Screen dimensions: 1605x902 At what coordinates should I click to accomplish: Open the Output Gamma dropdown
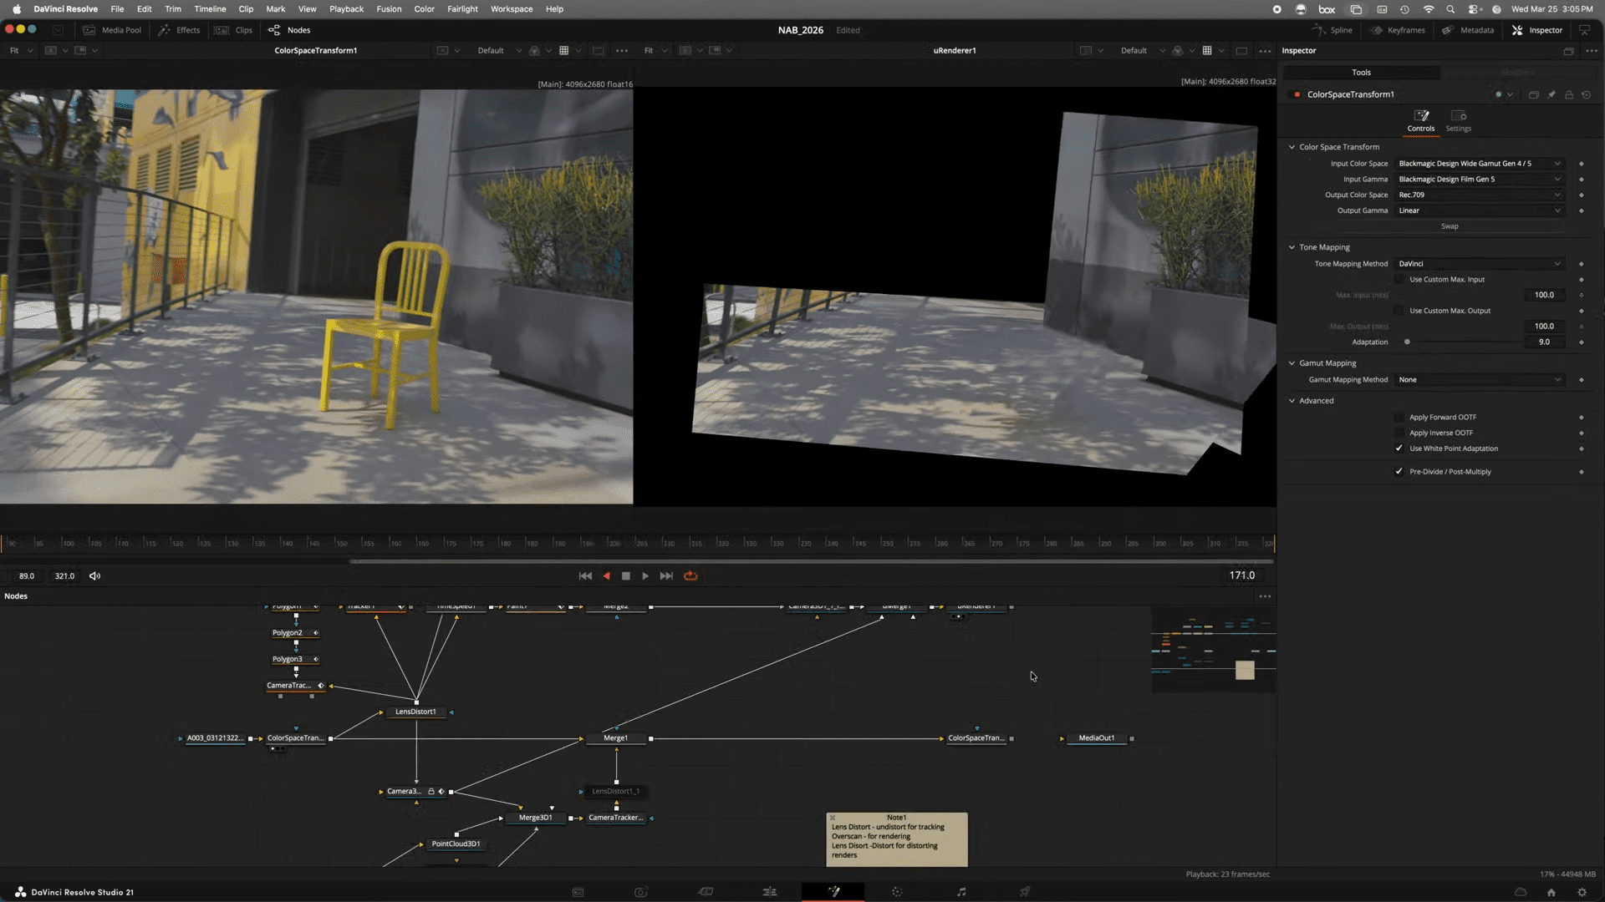[x=1479, y=210]
